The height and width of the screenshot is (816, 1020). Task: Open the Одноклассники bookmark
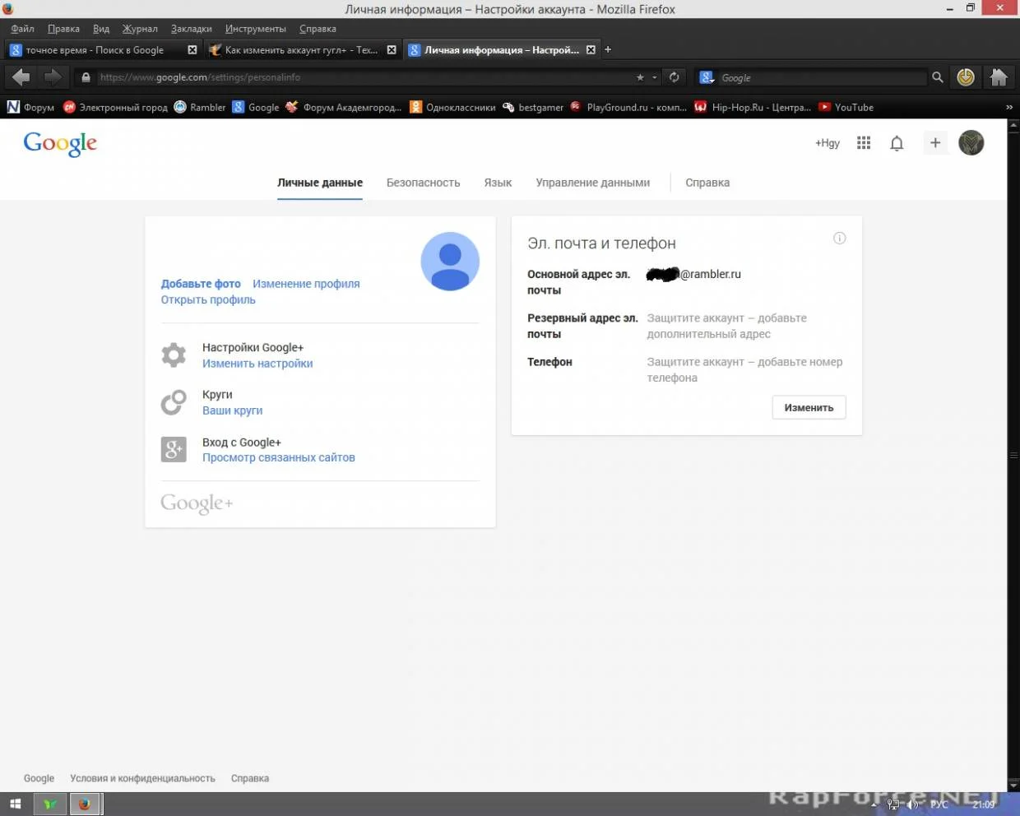click(453, 107)
